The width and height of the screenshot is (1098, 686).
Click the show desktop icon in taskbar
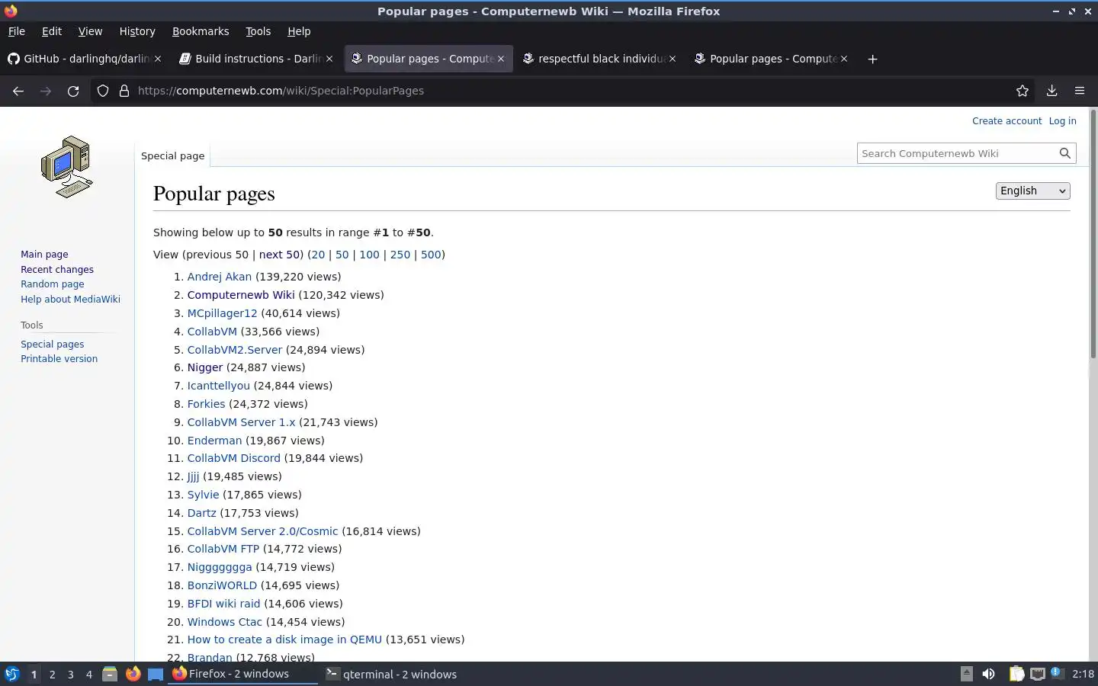coord(156,674)
